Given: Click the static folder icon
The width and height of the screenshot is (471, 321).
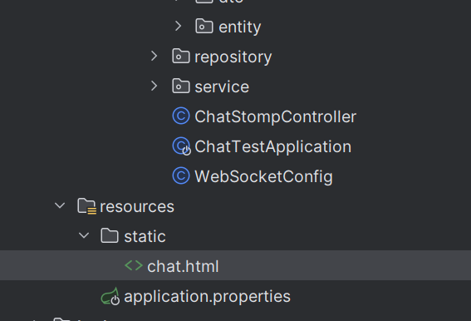Looking at the screenshot, I should coord(110,235).
